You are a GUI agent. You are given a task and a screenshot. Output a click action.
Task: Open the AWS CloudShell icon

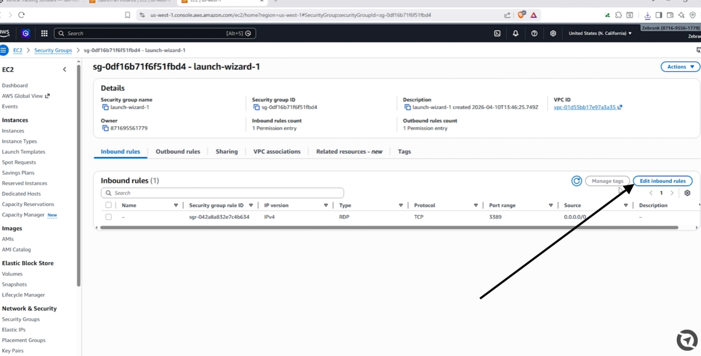pos(497,33)
